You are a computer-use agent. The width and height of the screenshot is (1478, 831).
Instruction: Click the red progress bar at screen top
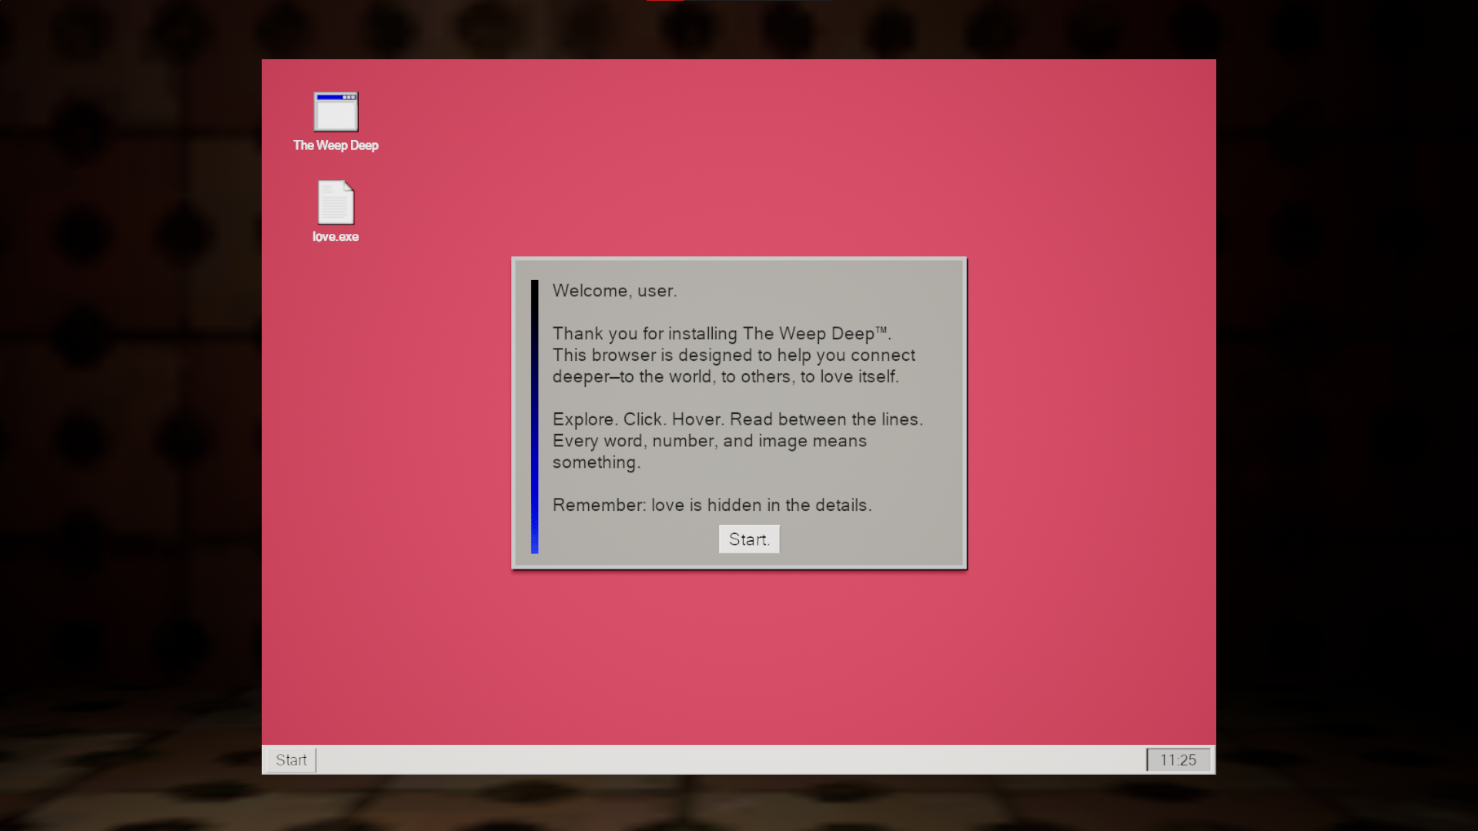point(665,1)
